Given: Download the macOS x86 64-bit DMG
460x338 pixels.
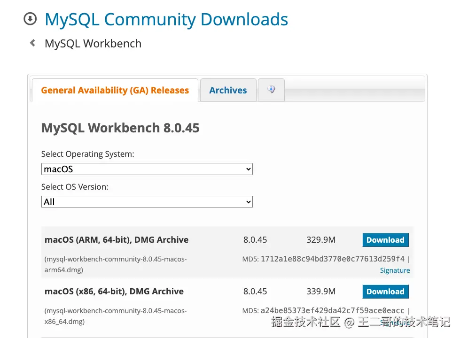Looking at the screenshot, I should pos(385,292).
